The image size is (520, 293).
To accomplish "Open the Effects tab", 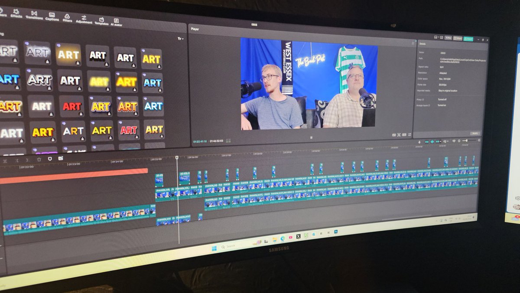I will tap(16, 14).
